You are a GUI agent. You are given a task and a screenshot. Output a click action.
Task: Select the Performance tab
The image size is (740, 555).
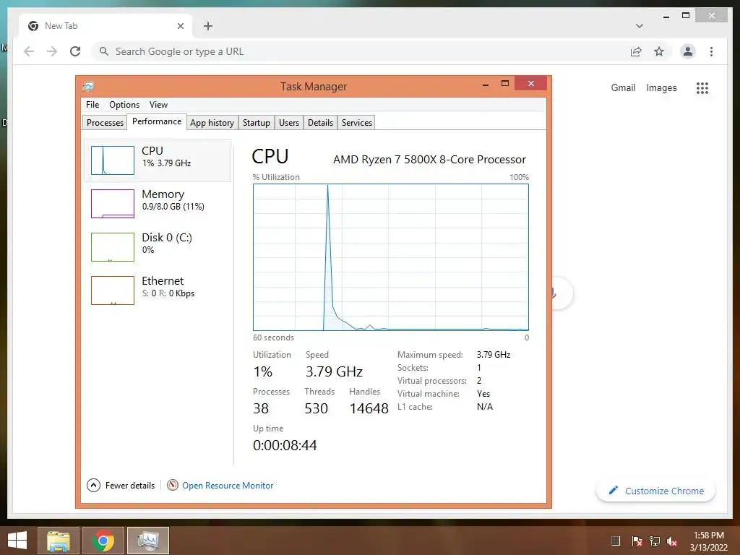[157, 121]
